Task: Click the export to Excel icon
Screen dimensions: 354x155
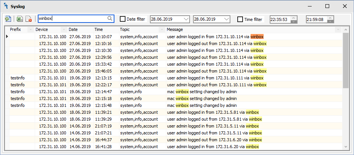Action: click(x=18, y=19)
